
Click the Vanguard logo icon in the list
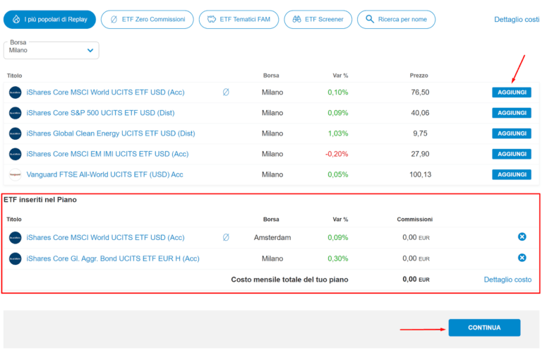click(15, 174)
